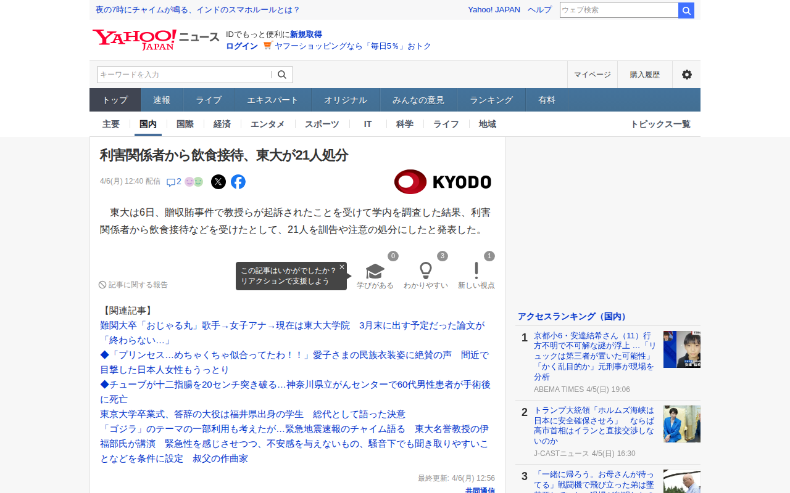Click the Yahoo! JAPAN News logo
This screenshot has width=790, height=493.
(156, 40)
